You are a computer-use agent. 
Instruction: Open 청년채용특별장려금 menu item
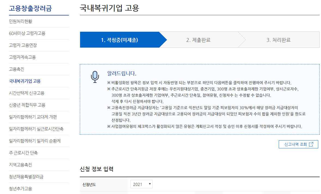(x=26, y=177)
